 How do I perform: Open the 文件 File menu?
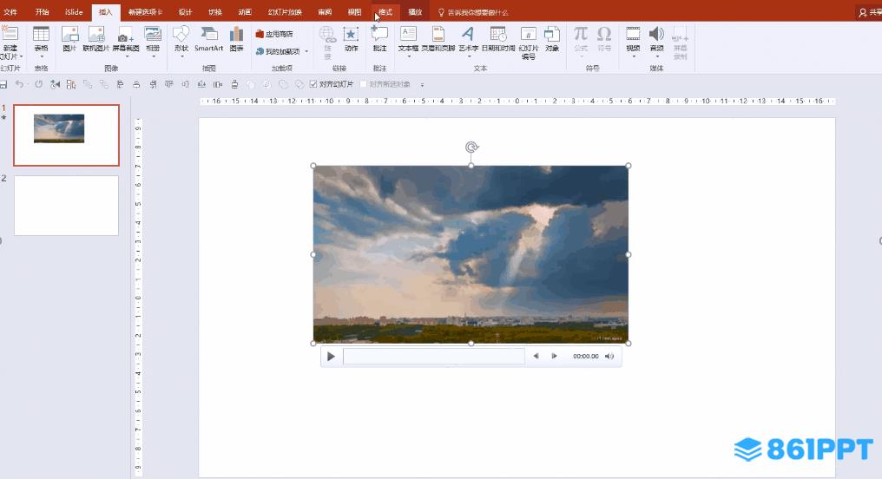point(10,12)
